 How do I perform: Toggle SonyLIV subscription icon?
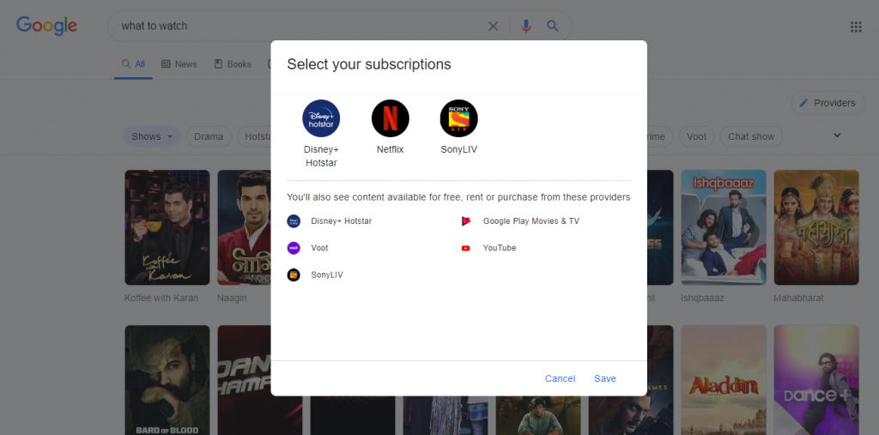[458, 118]
